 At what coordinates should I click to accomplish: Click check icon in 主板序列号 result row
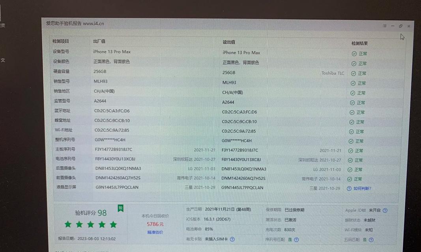[x=350, y=151]
